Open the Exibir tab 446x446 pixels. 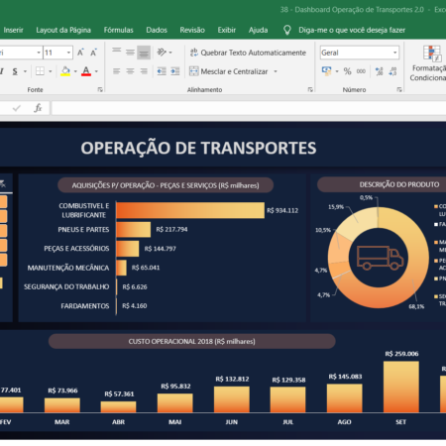(x=227, y=30)
